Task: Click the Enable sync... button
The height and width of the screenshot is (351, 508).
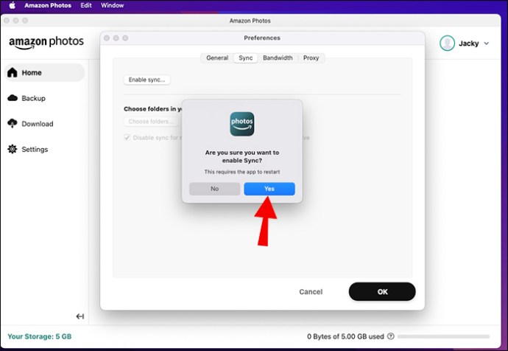Action: (x=147, y=80)
